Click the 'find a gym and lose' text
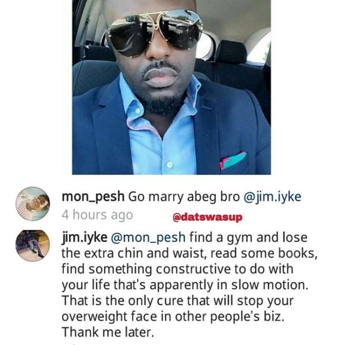The width and height of the screenshot is (345, 345). point(248,237)
